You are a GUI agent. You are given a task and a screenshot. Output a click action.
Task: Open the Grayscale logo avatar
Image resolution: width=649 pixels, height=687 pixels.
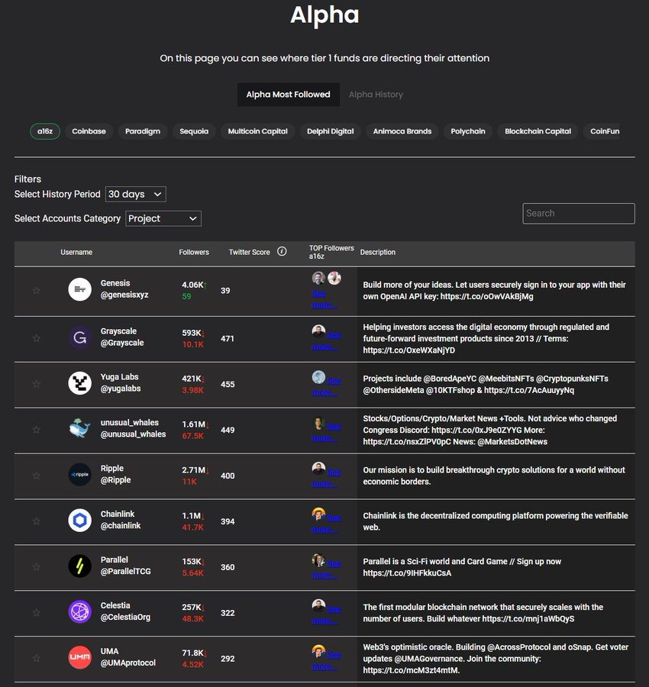pyautogui.click(x=79, y=337)
